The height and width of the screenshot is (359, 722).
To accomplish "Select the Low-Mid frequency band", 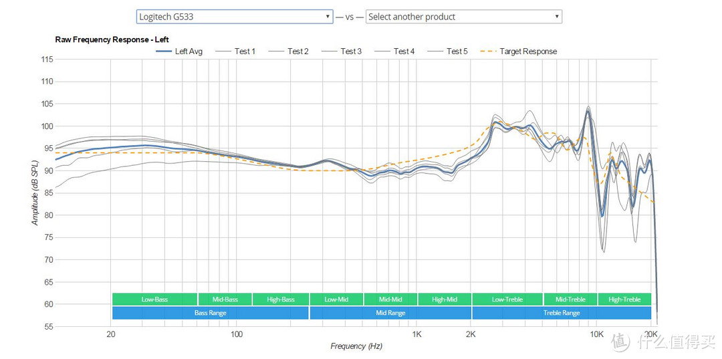I will [336, 300].
